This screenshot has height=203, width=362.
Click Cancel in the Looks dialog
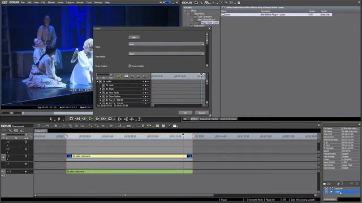point(201,113)
